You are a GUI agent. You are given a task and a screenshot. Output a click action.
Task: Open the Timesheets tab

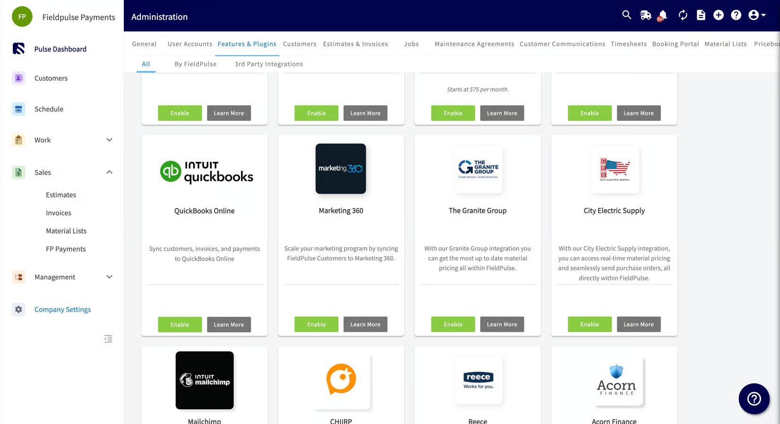click(628, 44)
